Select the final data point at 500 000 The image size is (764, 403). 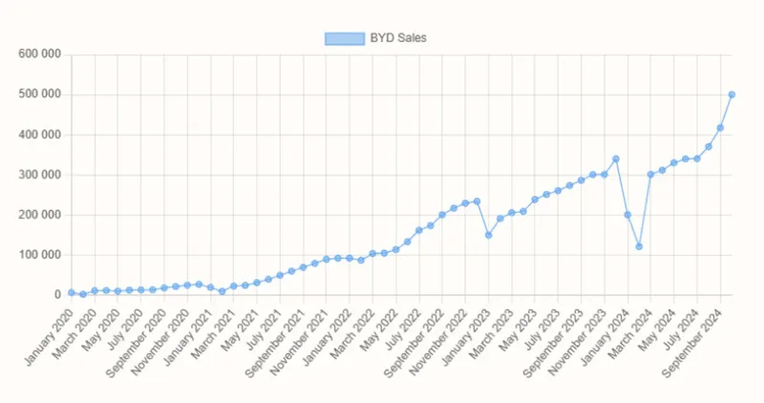732,95
